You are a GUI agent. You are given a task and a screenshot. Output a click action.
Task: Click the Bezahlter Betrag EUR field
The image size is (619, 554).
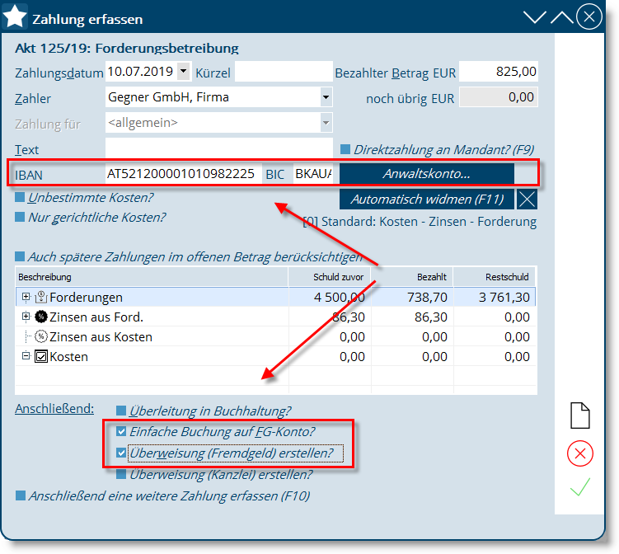(498, 72)
